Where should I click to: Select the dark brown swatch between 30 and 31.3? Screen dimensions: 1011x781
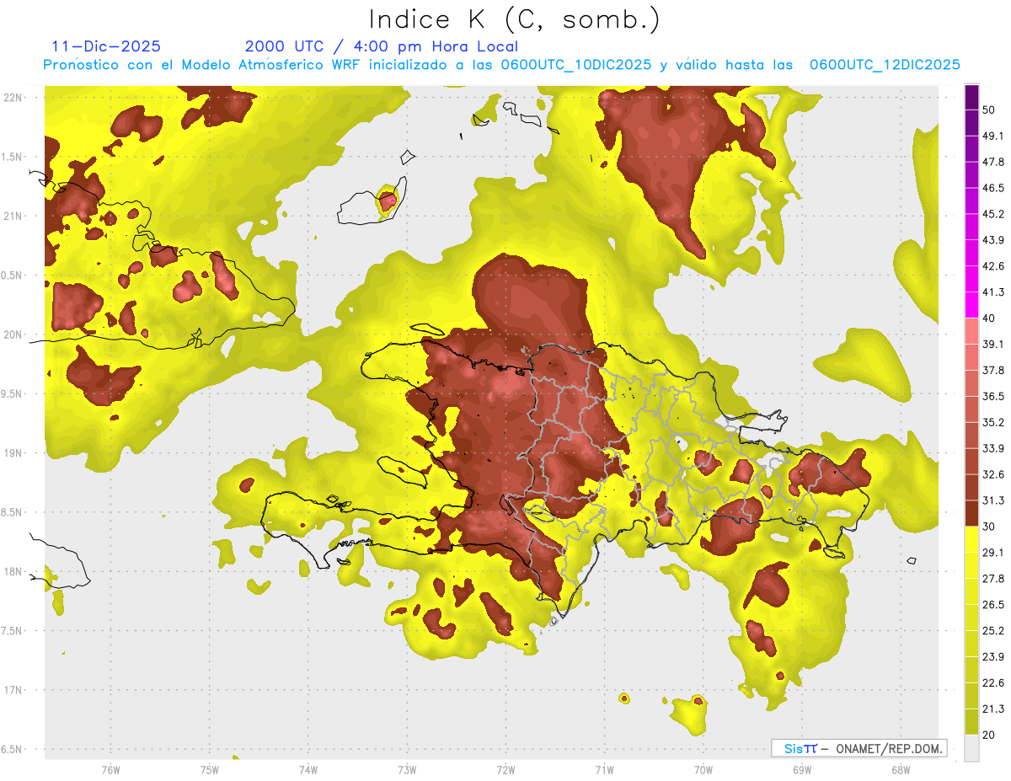pyautogui.click(x=971, y=513)
